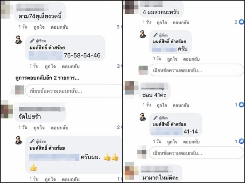Click author avatar next to "ครับผม" thumbs-up reply
Viewport: 245px width, 183px height.
tap(19, 140)
